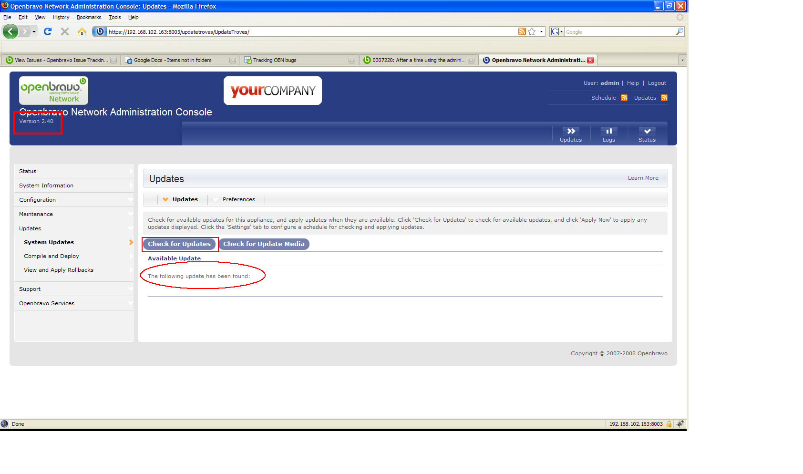803x474 pixels.
Task: Click the Updates feed link in header
Action: [x=645, y=98]
